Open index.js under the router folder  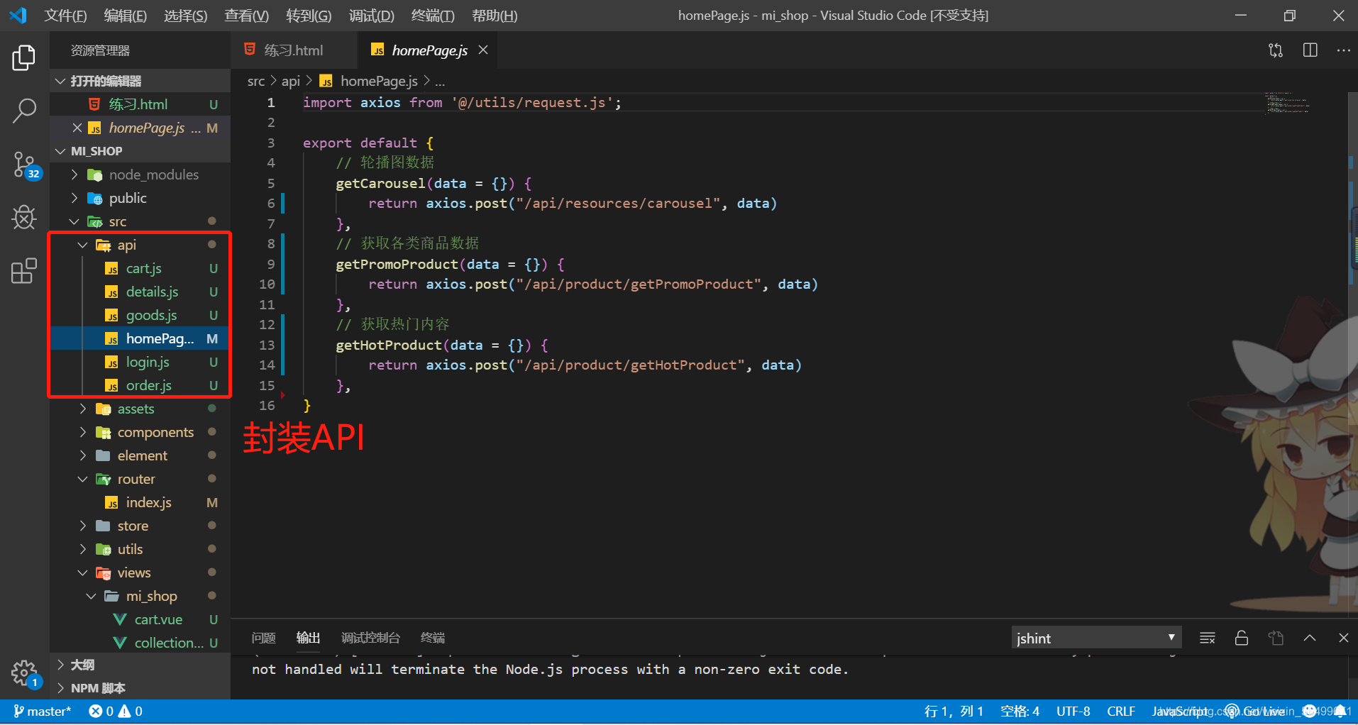(140, 502)
